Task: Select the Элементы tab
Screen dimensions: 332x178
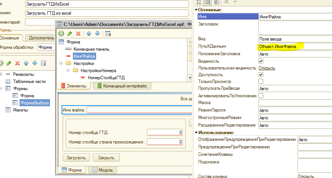Action: (74, 86)
